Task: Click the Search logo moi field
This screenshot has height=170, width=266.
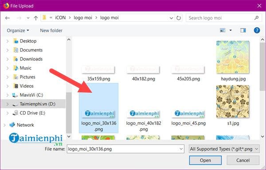Action: click(x=223, y=18)
